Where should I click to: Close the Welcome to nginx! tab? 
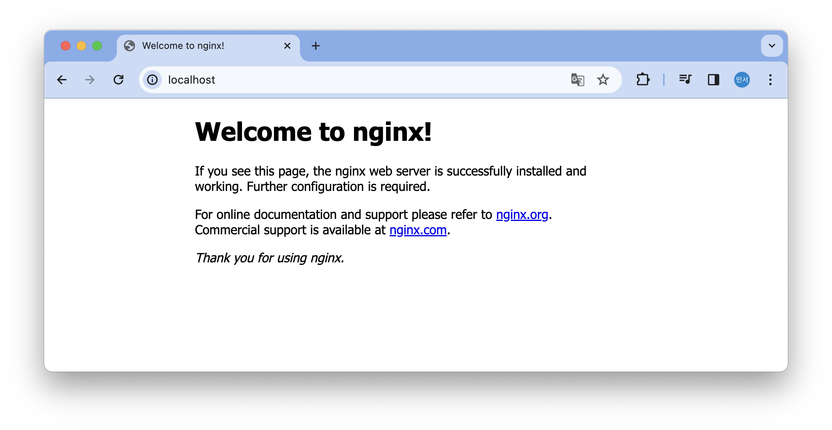[287, 46]
